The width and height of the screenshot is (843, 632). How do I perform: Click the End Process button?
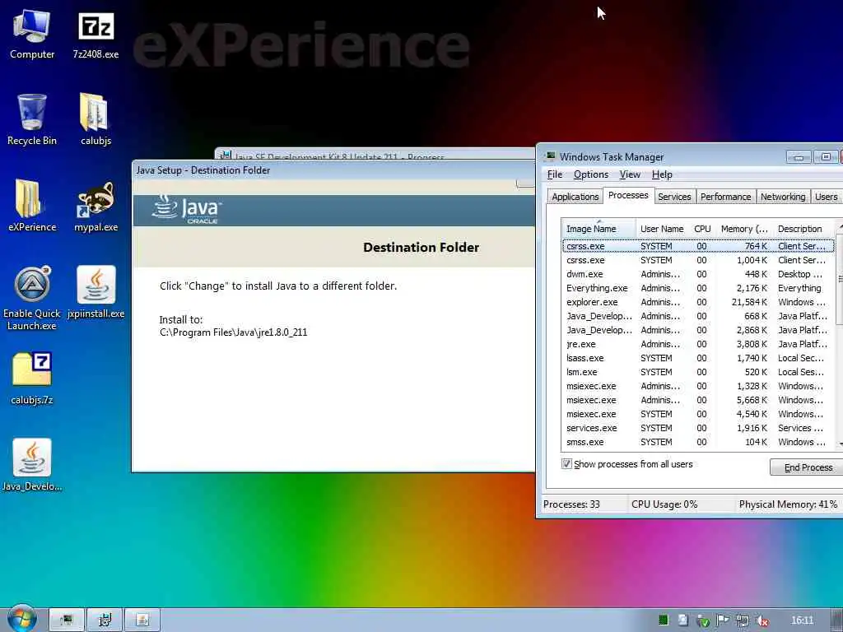(x=808, y=467)
